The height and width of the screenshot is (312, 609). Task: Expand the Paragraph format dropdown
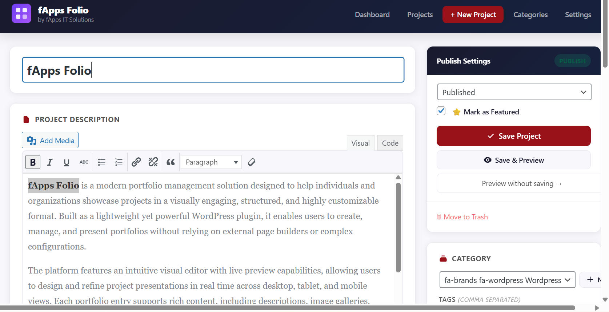tap(211, 162)
